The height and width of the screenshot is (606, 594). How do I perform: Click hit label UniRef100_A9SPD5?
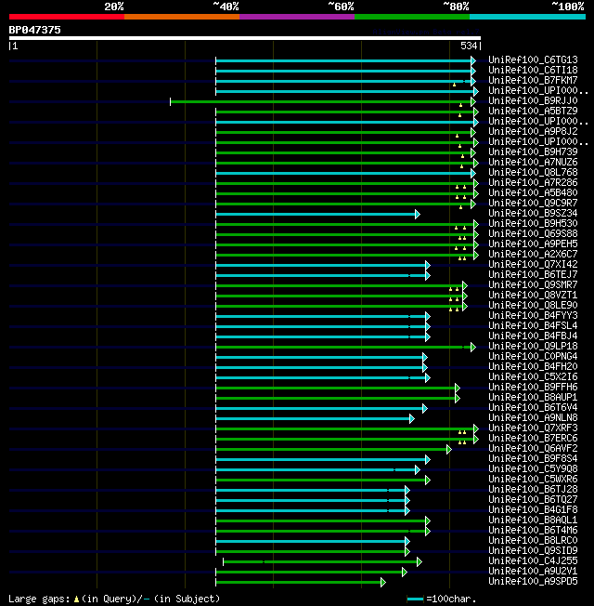pos(533,581)
